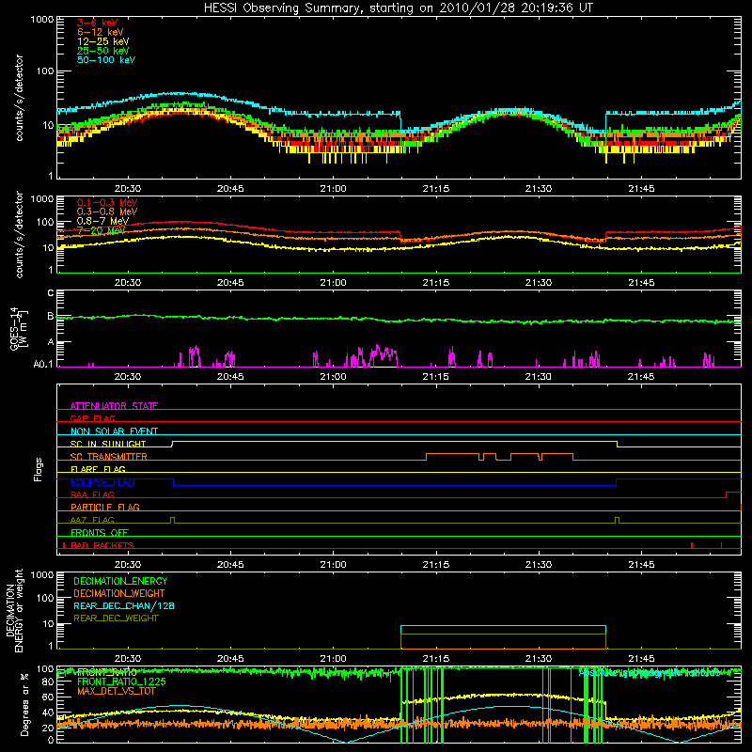Image resolution: width=752 pixels, height=752 pixels.
Task: Click the cyan REAR_DEC_CHAN step plateau
Action: click(x=503, y=626)
